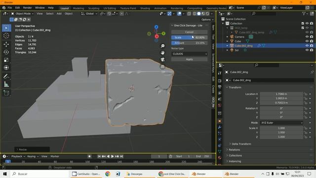Open the timeline Playback menu
This screenshot has width=316, height=178.
click(18, 156)
